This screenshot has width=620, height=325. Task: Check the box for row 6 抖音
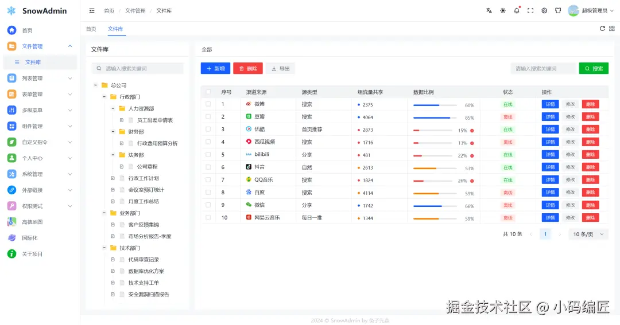(x=208, y=167)
